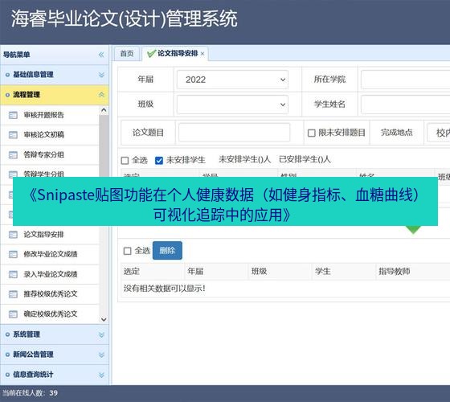The height and width of the screenshot is (402, 450).
Task: Expand 信息查询统计 section
Action: pyautogui.click(x=55, y=375)
